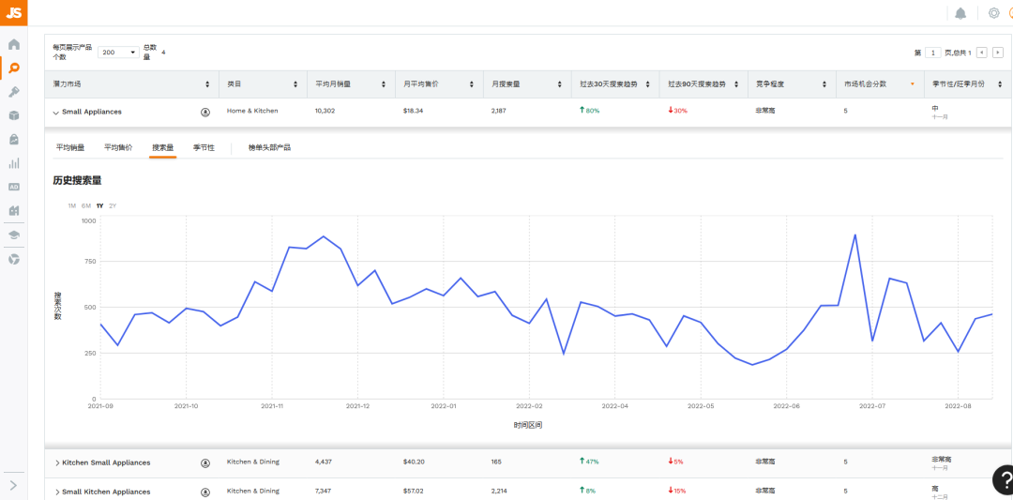
Task: Open the settings gear icon
Action: click(993, 13)
